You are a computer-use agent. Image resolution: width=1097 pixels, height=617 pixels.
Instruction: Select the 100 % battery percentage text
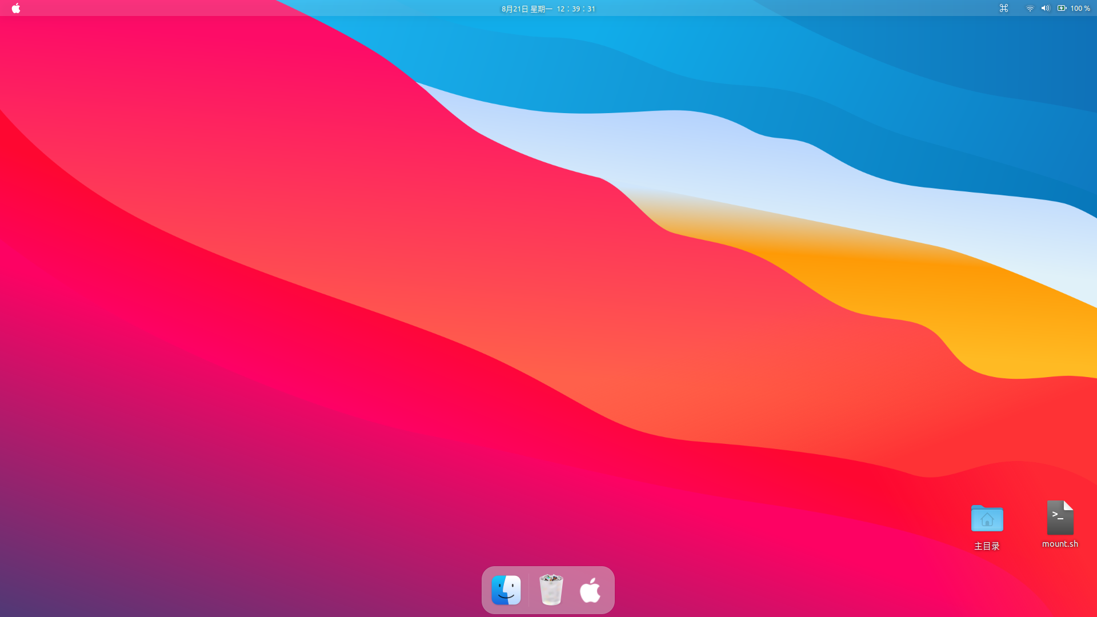click(1080, 9)
